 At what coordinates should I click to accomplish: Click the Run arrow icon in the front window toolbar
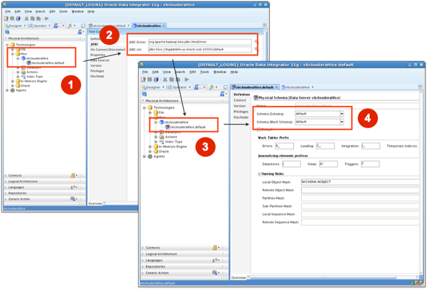(186, 80)
